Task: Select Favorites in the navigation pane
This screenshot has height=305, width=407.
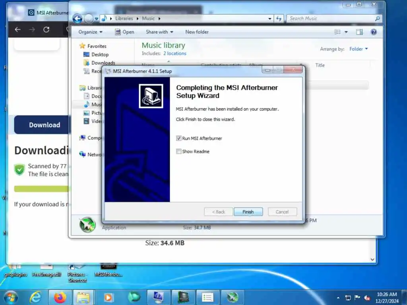Action: pos(97,46)
